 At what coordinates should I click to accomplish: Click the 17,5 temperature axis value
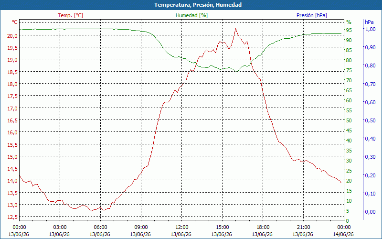(x=13, y=96)
